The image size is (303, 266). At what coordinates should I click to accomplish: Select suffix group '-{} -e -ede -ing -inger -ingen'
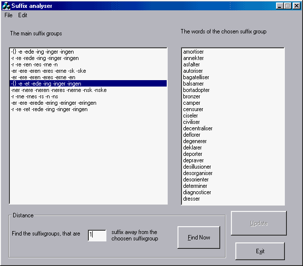point(88,52)
